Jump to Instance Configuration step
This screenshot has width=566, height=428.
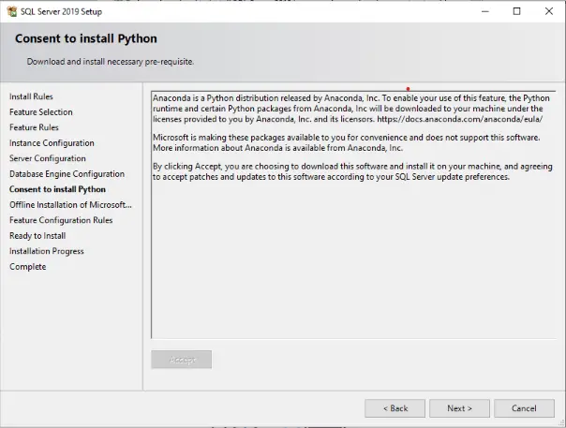click(x=52, y=143)
